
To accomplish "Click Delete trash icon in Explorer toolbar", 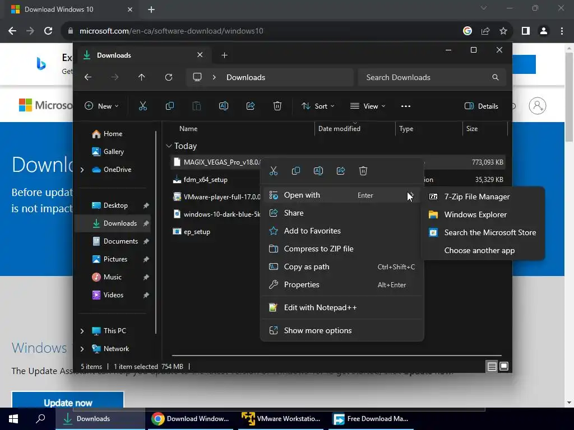I will click(x=277, y=106).
